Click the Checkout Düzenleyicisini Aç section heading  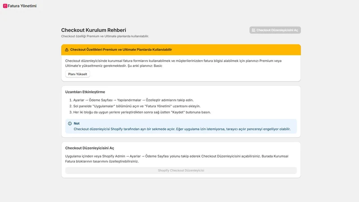click(x=89, y=148)
